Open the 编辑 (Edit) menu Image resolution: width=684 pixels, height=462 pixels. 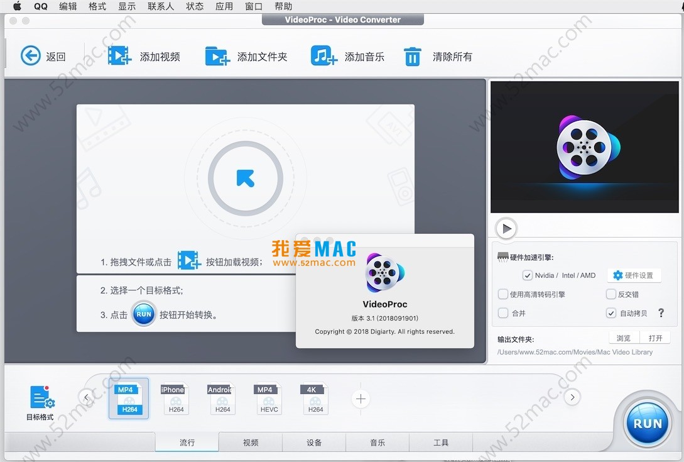pyautogui.click(x=68, y=6)
